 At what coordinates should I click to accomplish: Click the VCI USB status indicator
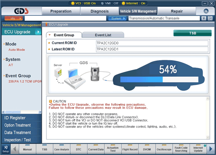coord(83,3)
